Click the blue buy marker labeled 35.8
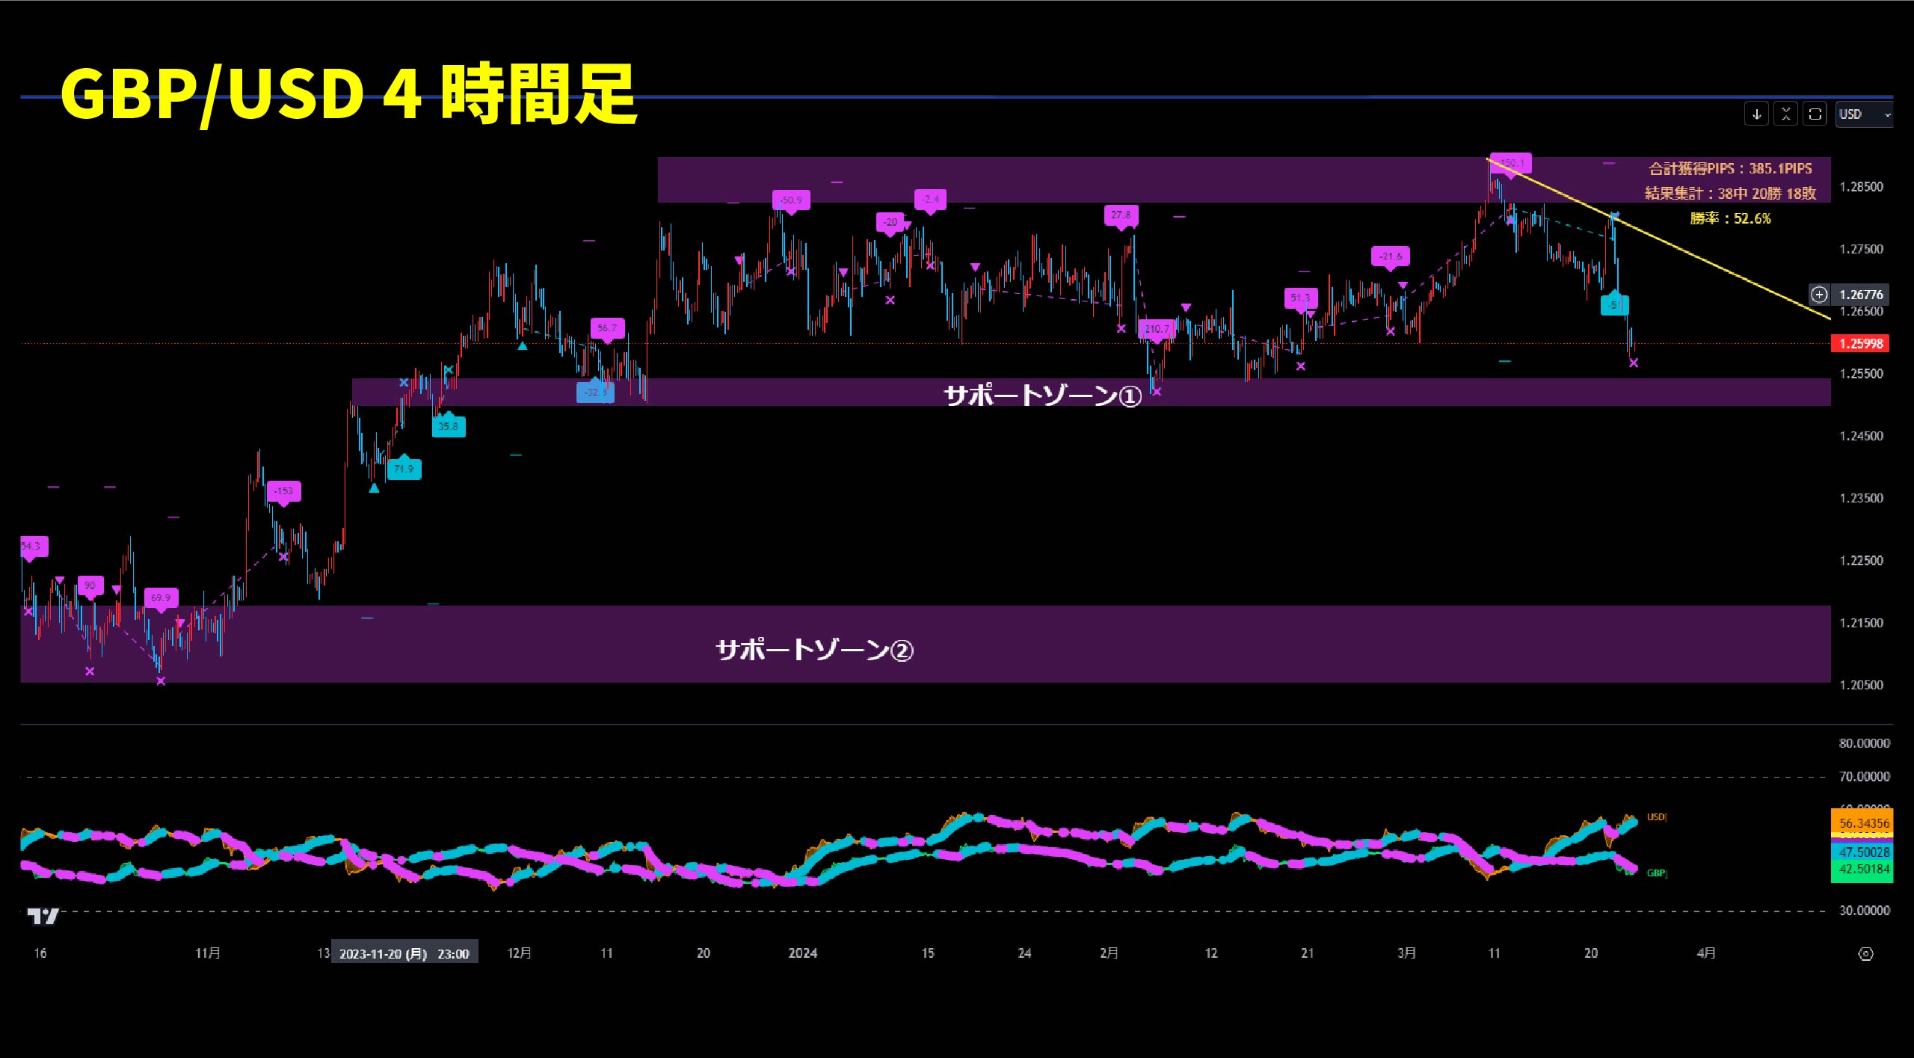This screenshot has height=1058, width=1914. point(449,426)
